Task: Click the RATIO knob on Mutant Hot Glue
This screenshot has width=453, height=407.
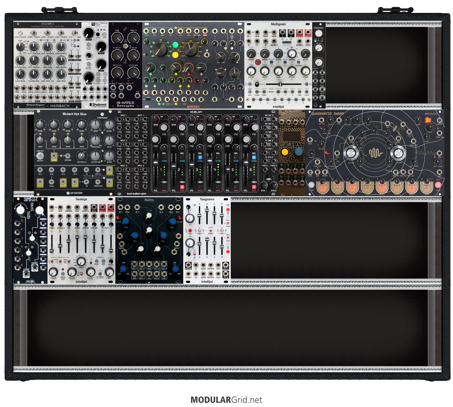Action: click(x=109, y=140)
